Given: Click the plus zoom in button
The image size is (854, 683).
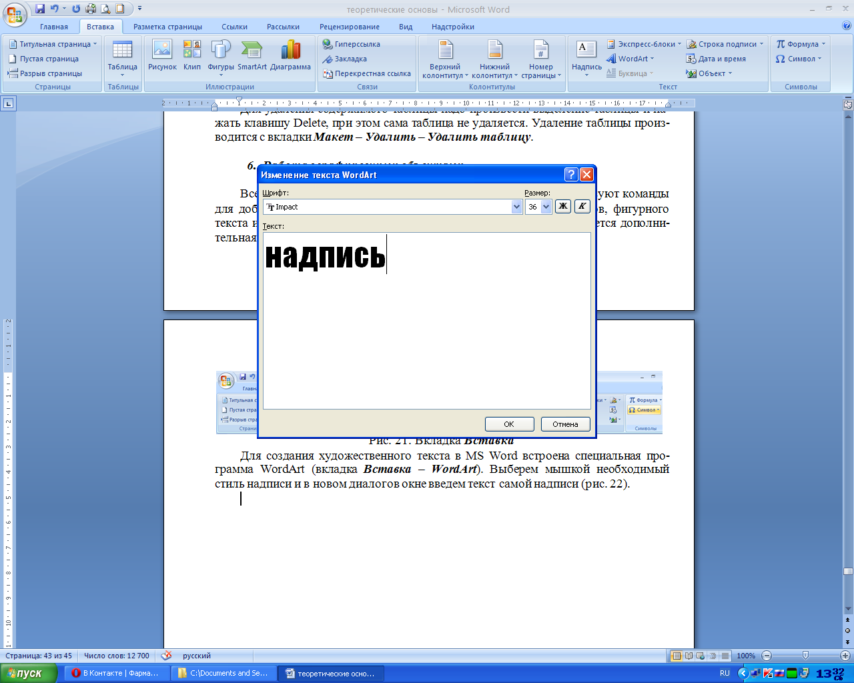Looking at the screenshot, I should pos(845,656).
